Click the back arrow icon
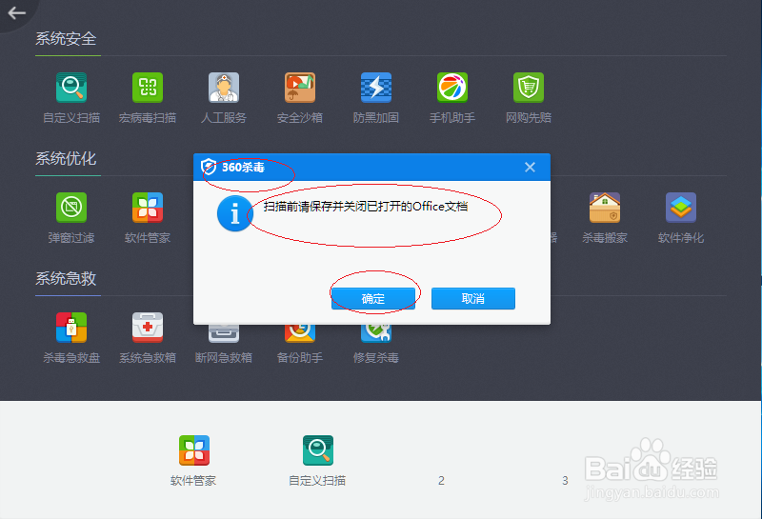The width and height of the screenshot is (762, 519). 16,13
